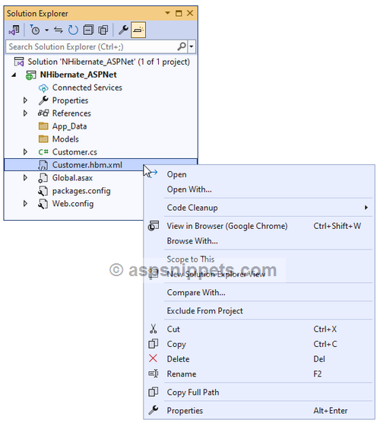Collapse the NHibernate_ASPNet project node
Viewport: 380px width, 423px height.
pyautogui.click(x=14, y=75)
